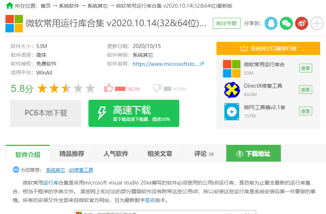Switch to the 软件介绍 tab
Screen dimensions: 326x214
coord(28,154)
